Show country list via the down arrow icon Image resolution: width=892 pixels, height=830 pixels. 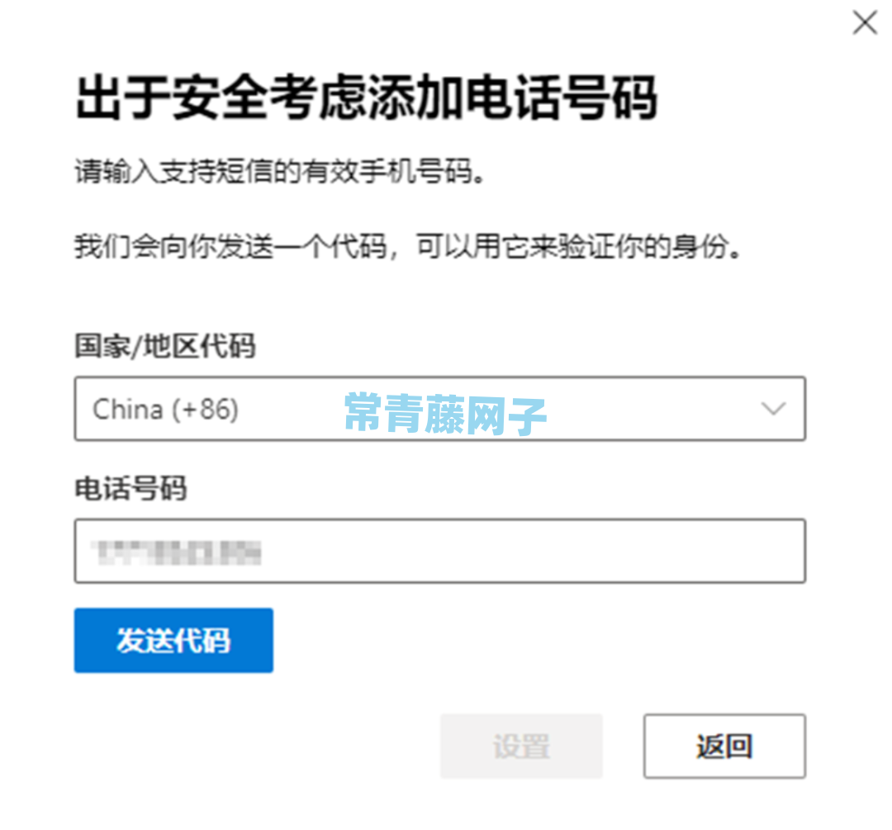(774, 409)
